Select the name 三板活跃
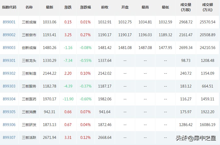Viewport: 220px width, 145px height. click(x=29, y=137)
